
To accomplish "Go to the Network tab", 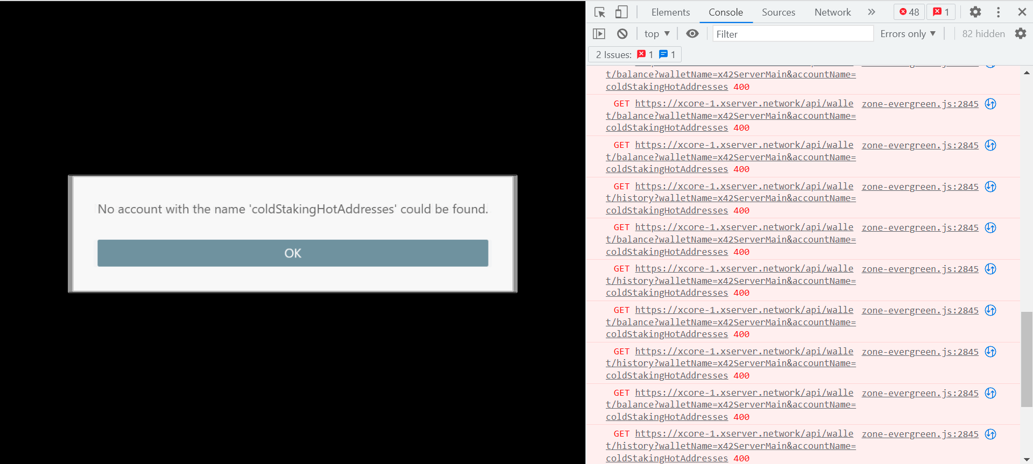I will (832, 12).
